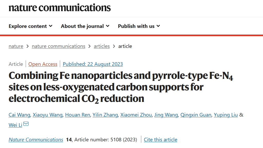Open the About the journal menu
The height and width of the screenshot is (148, 263).
click(x=85, y=26)
